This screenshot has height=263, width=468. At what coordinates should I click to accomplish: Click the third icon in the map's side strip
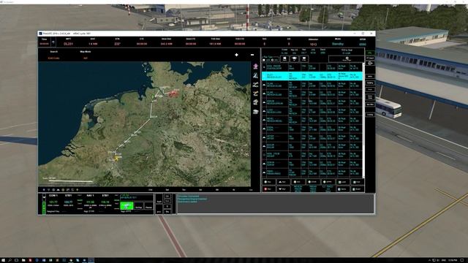(x=255, y=85)
